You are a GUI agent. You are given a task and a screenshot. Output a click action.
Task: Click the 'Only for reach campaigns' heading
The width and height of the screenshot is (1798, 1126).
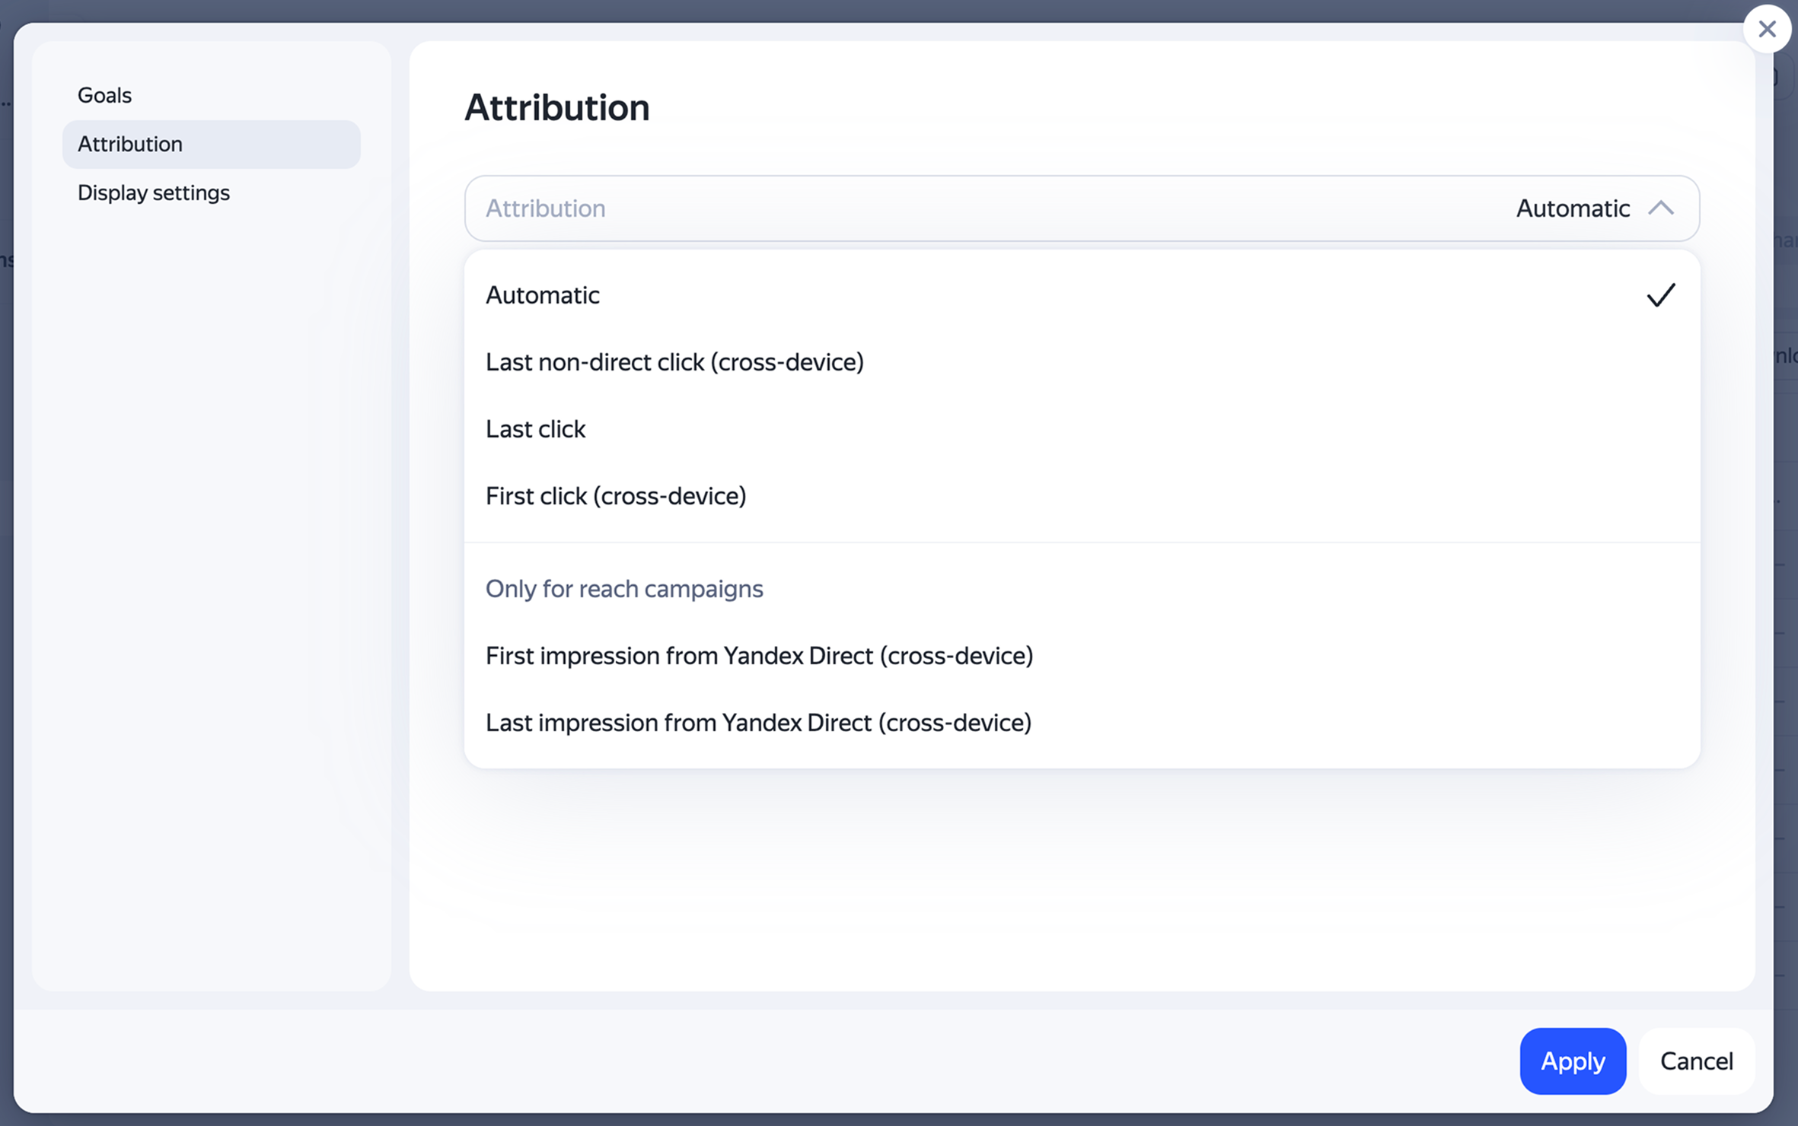[x=624, y=589]
